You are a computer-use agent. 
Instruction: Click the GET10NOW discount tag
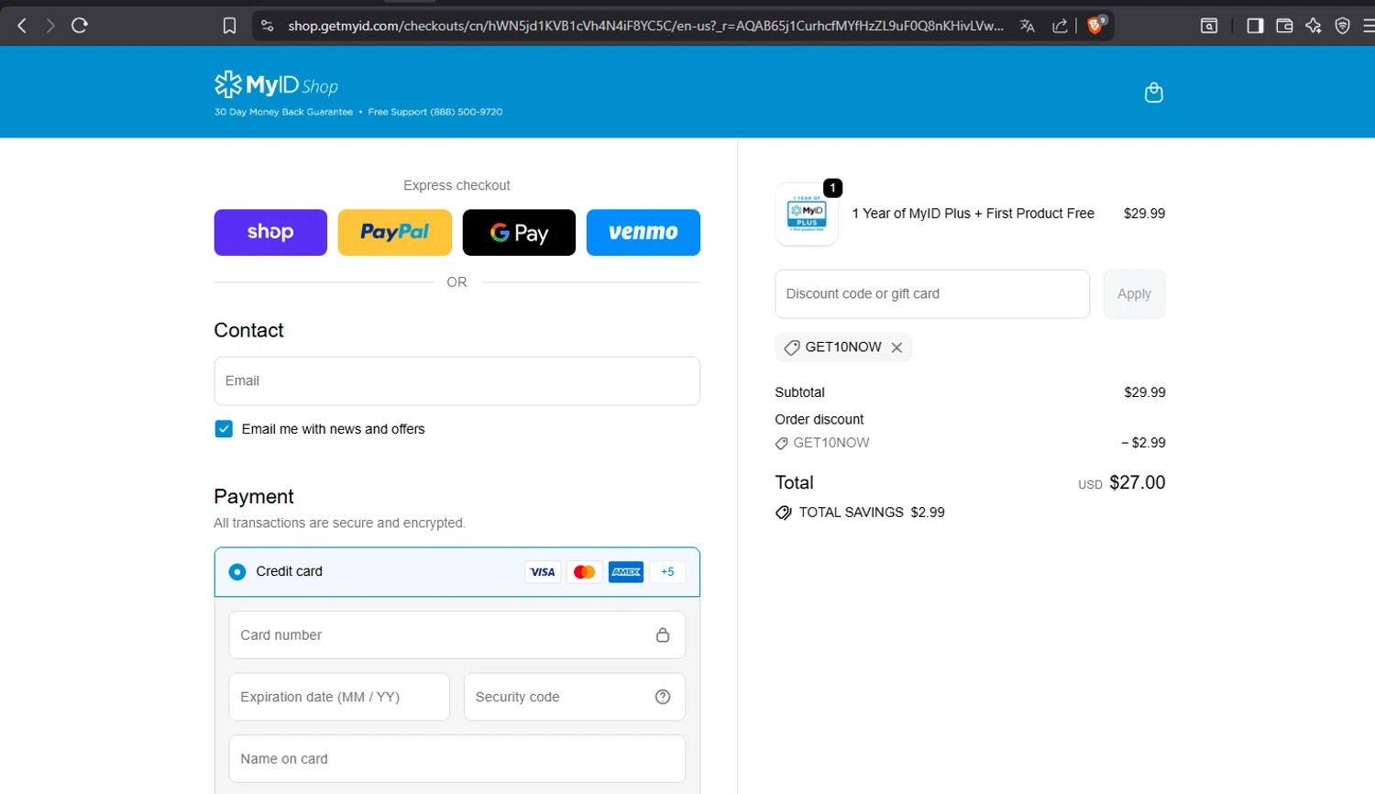click(843, 347)
